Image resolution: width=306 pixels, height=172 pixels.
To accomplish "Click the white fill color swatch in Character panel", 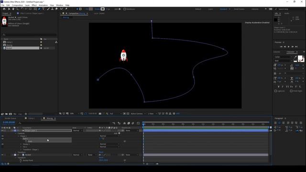I will 300,58.
